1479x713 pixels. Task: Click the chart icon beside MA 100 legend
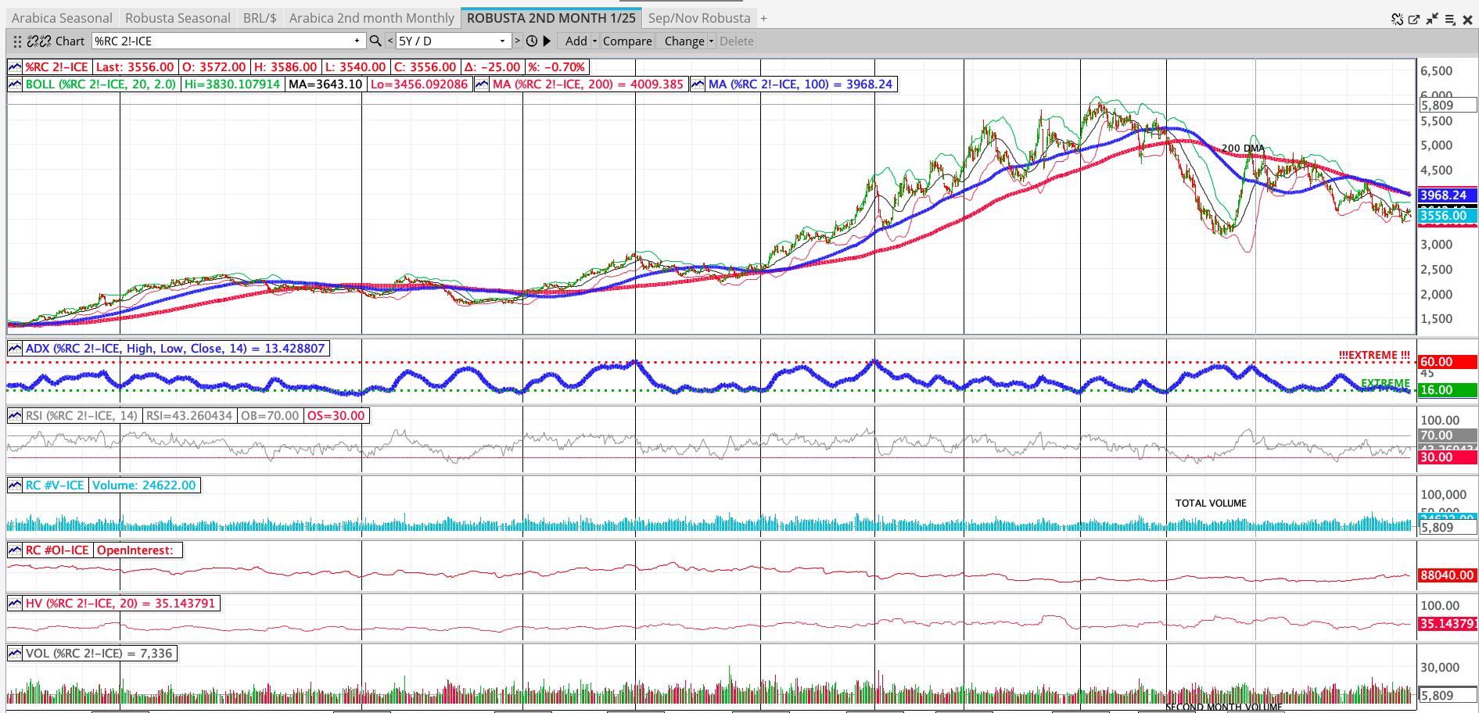point(698,84)
